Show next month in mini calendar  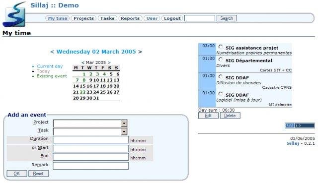pyautogui.click(x=109, y=62)
